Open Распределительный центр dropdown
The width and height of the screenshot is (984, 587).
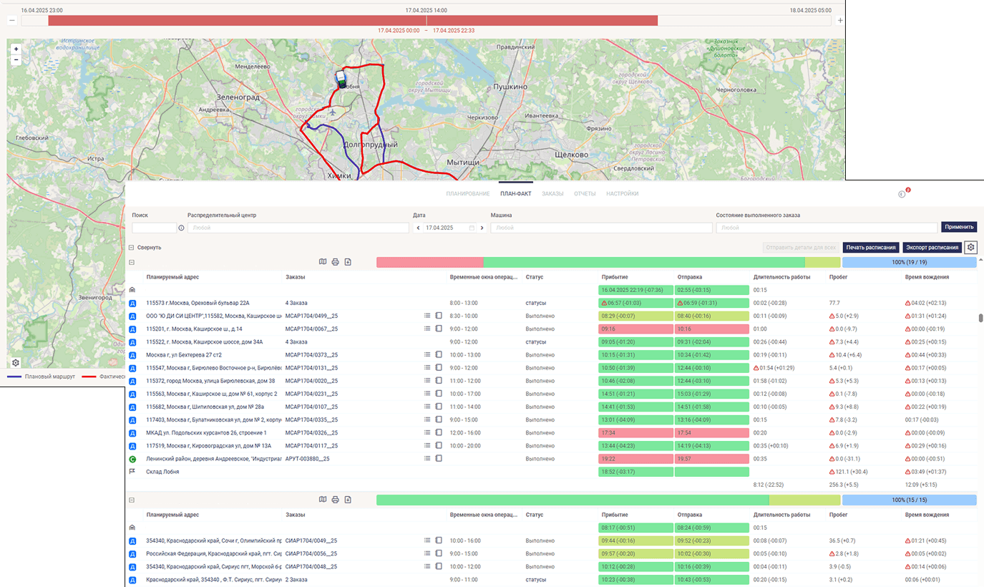(298, 228)
